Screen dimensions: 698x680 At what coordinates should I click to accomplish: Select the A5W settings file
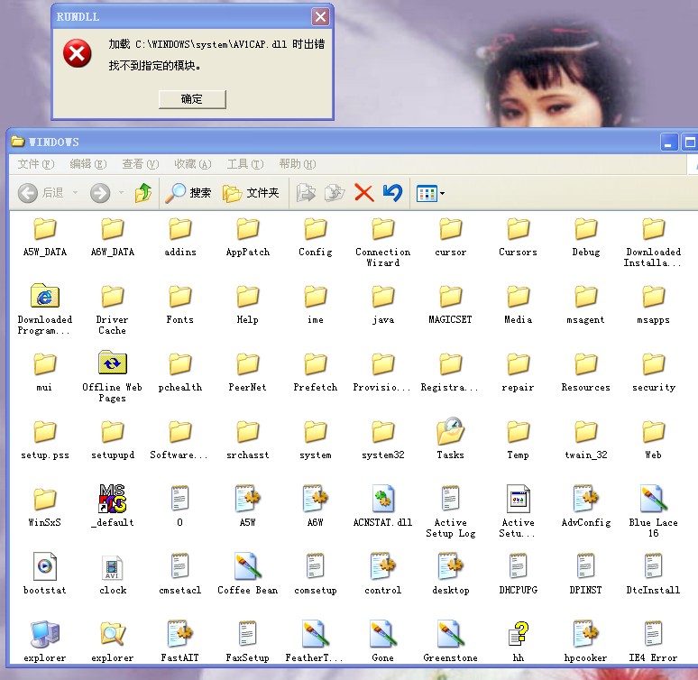pos(247,506)
